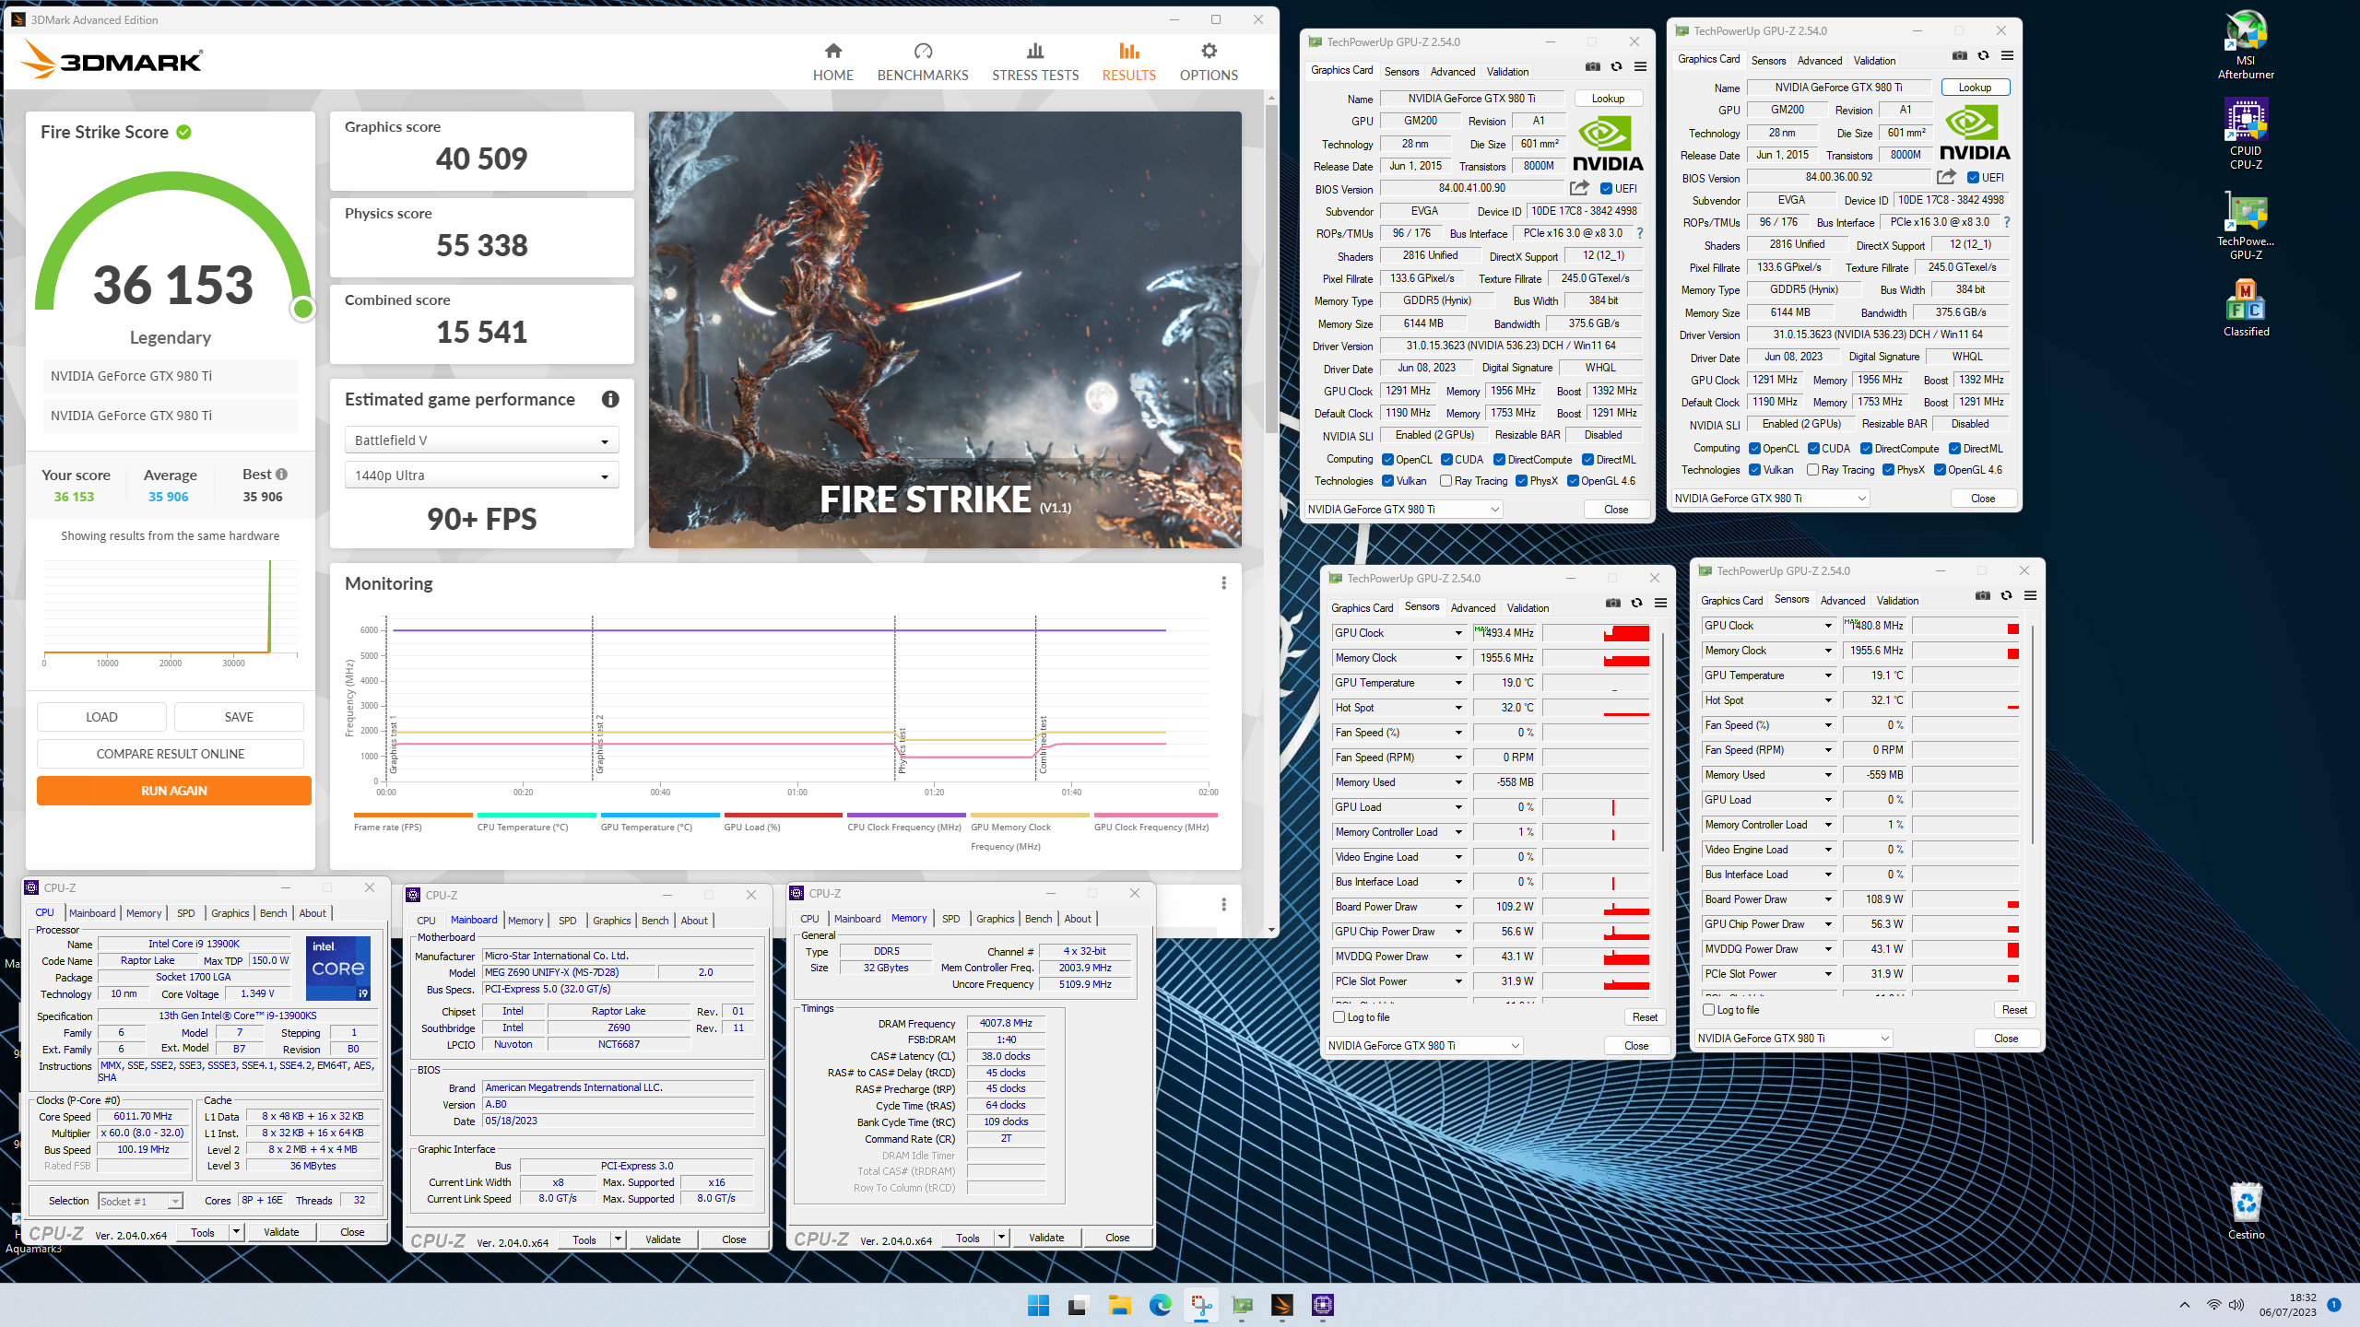Enable Log to file in bottom-right GPU-Z
The image size is (2360, 1327).
1708,1010
